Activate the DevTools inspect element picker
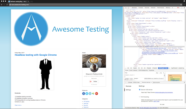 [x=126, y=8]
